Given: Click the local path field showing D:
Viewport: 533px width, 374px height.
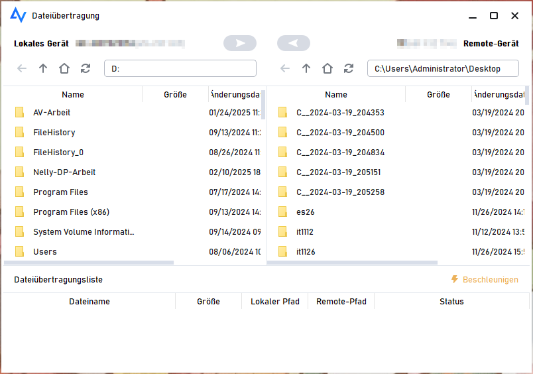Looking at the screenshot, I should point(180,69).
